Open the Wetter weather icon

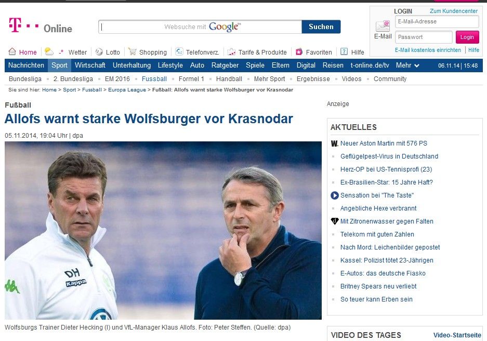pyautogui.click(x=49, y=51)
